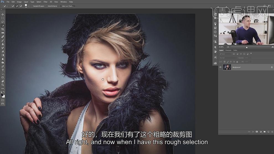Select the Pen tool

pos(2,66)
